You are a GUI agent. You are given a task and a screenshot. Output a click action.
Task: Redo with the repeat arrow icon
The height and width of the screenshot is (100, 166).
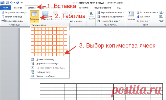18,3
